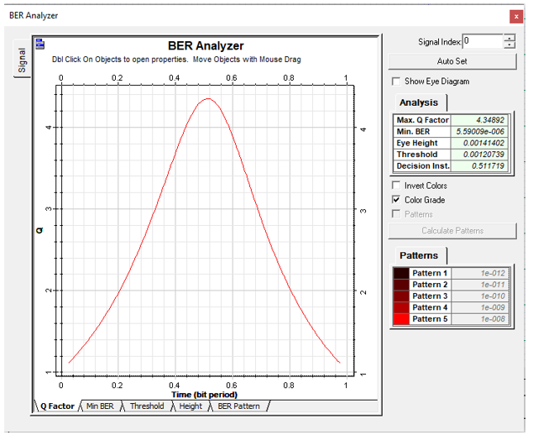Click the peak of the red Q curve

point(208,98)
